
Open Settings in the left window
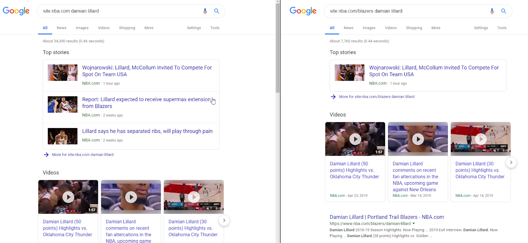pyautogui.click(x=194, y=28)
